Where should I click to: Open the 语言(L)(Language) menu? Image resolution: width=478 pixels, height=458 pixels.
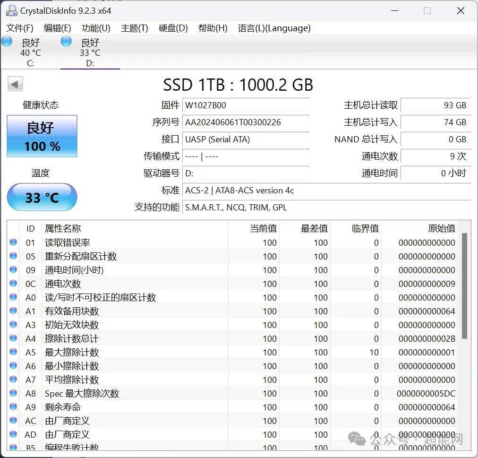point(274,28)
